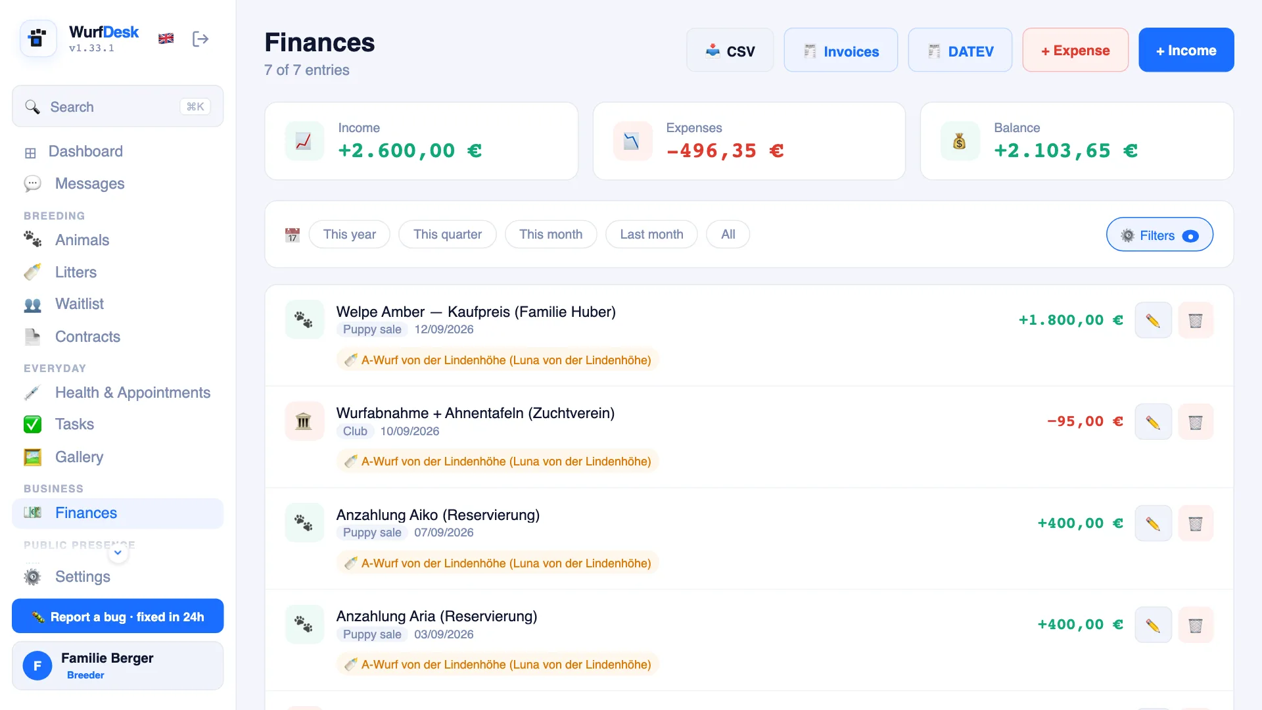Open Messages in the sidebar

tap(118, 183)
